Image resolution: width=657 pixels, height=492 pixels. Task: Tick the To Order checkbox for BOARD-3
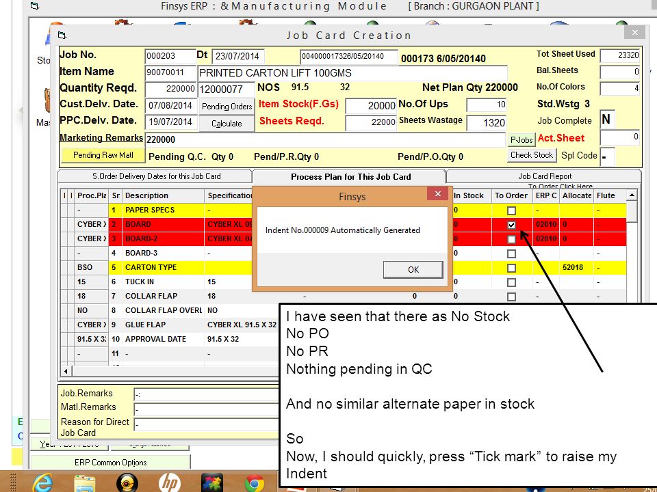(511, 254)
